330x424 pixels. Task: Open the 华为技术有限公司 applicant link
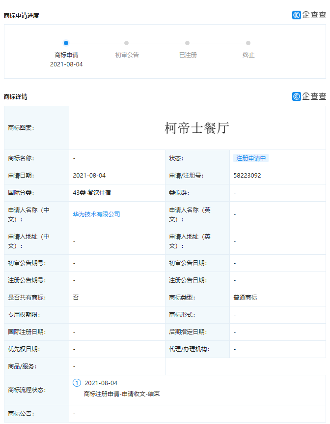pyautogui.click(x=96, y=214)
